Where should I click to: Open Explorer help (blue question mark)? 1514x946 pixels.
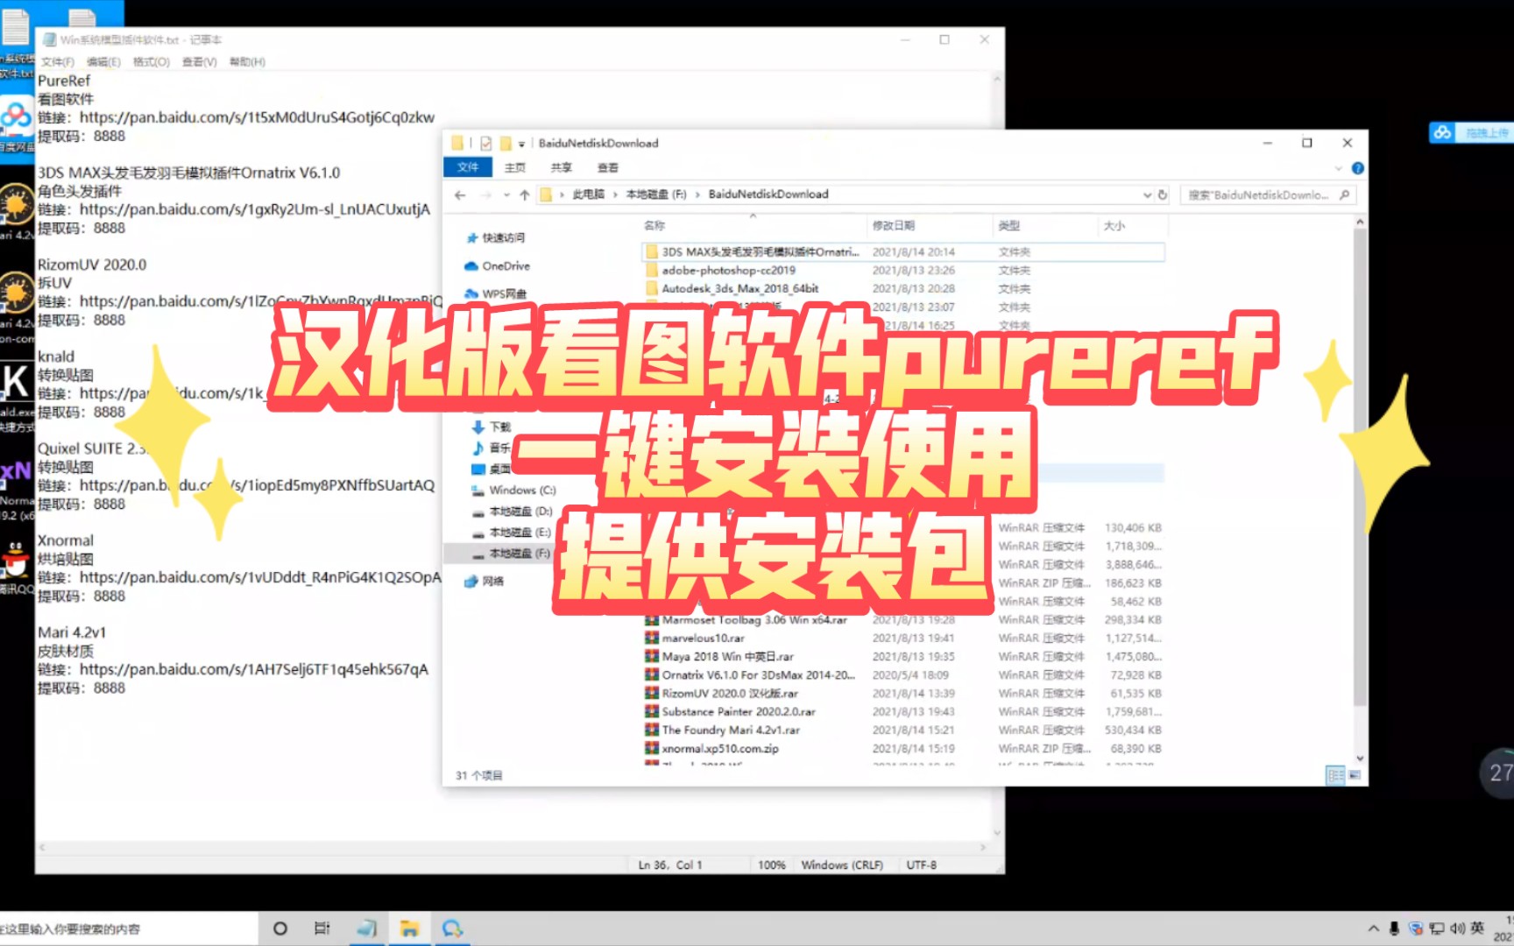[x=1357, y=168]
